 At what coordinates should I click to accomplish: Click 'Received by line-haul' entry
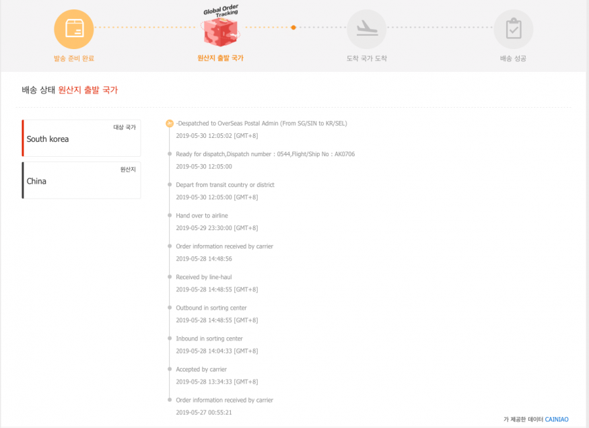click(x=203, y=277)
